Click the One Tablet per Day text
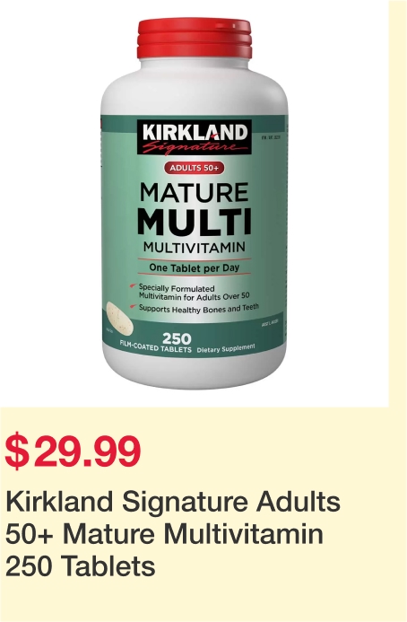Viewport: 407px width, 622px height. pyautogui.click(x=195, y=267)
